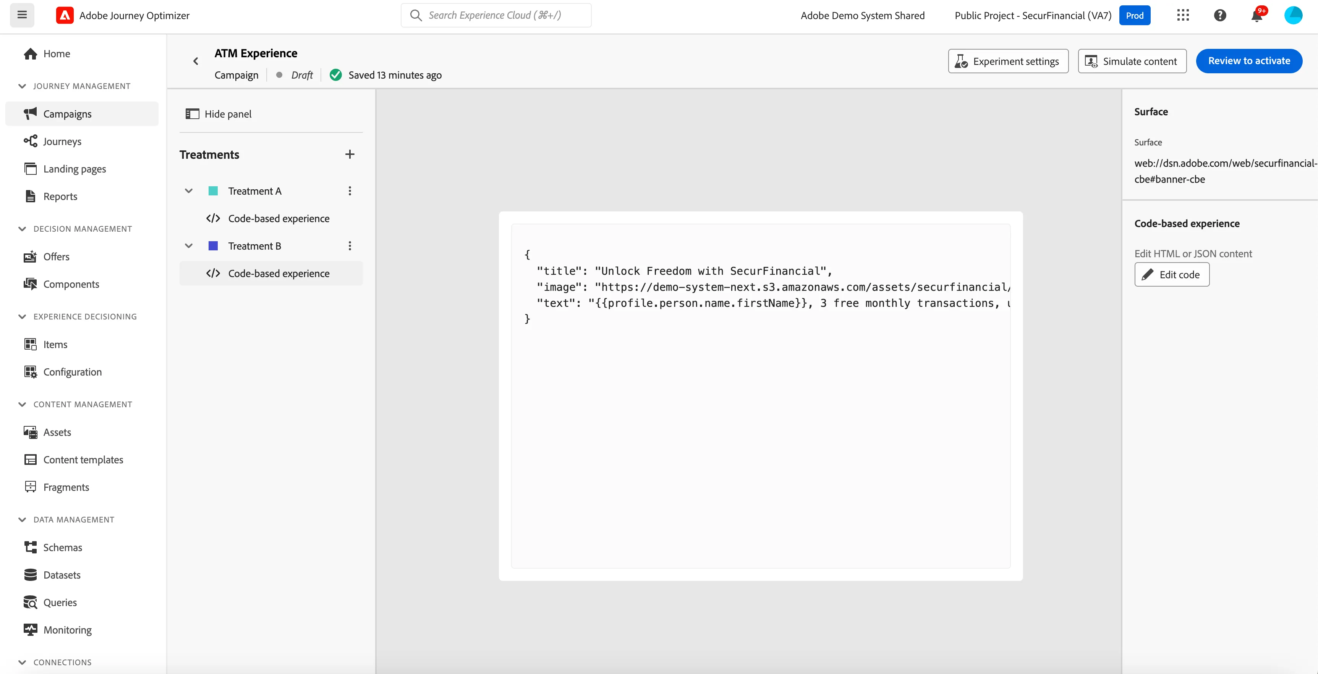
Task: Click Treatment A teal color swatch
Action: [x=213, y=191]
